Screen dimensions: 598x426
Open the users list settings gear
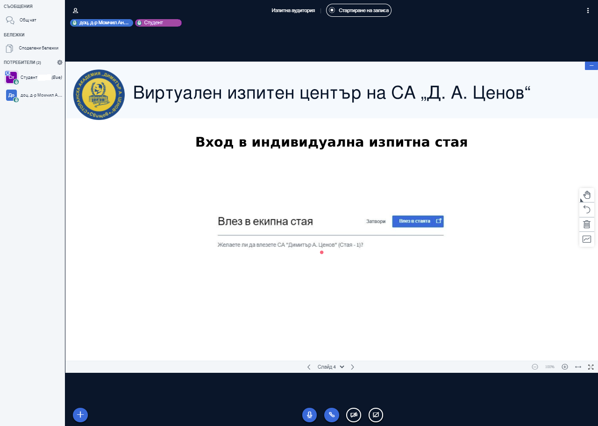[60, 62]
